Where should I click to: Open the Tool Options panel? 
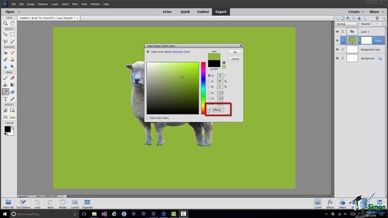(23, 204)
